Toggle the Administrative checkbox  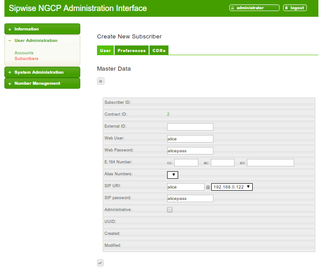pos(170,210)
